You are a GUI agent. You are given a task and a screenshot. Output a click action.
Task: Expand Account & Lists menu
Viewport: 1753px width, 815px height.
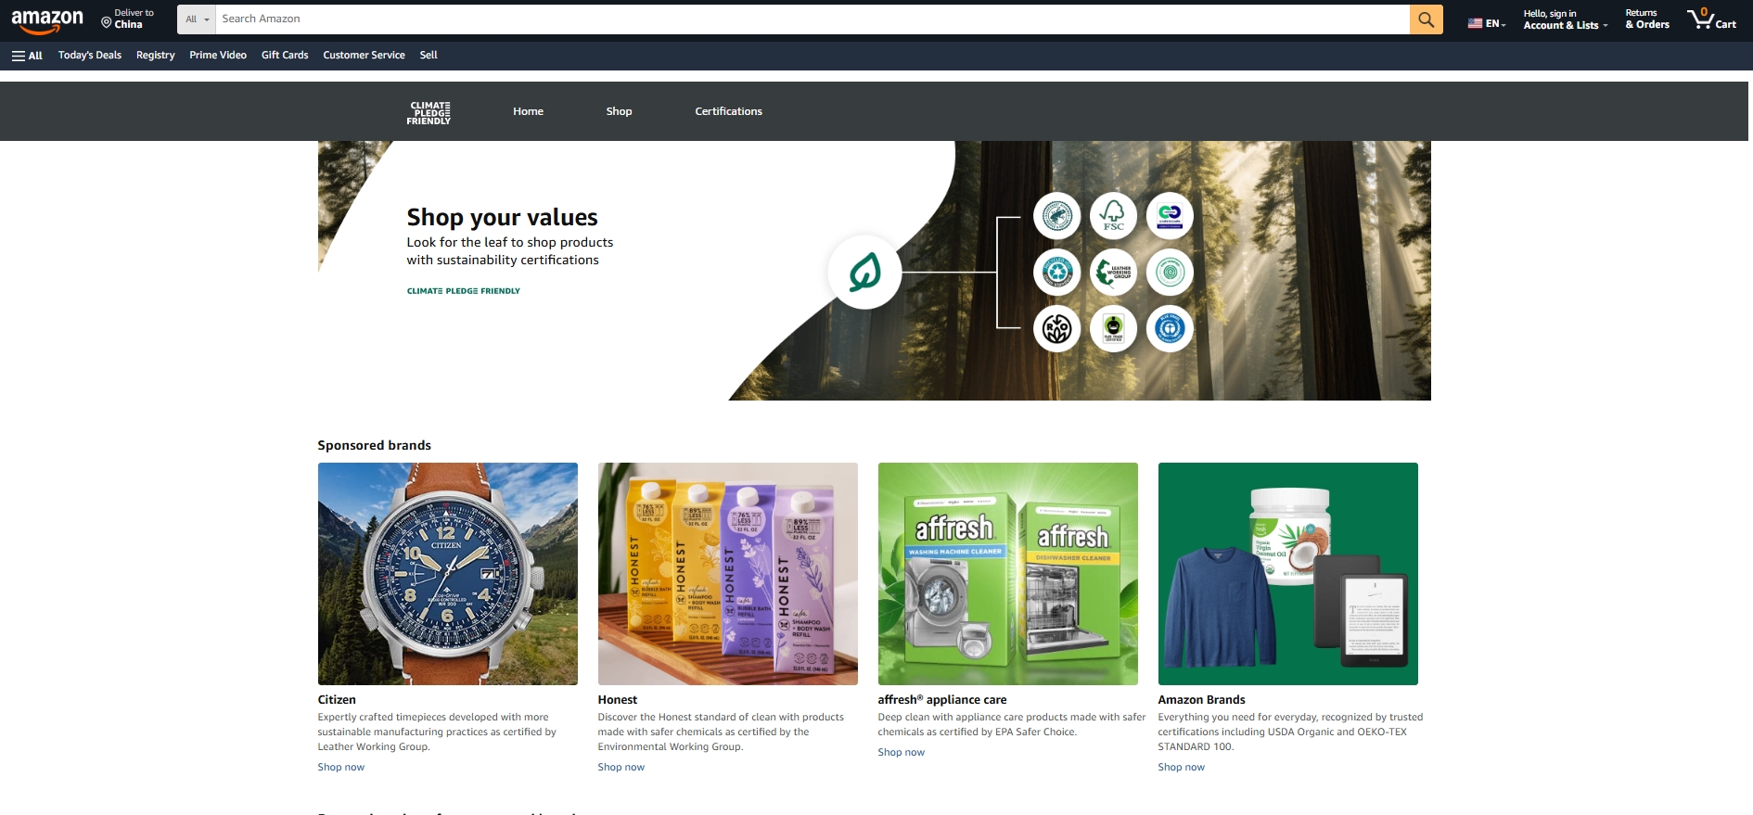click(1566, 19)
